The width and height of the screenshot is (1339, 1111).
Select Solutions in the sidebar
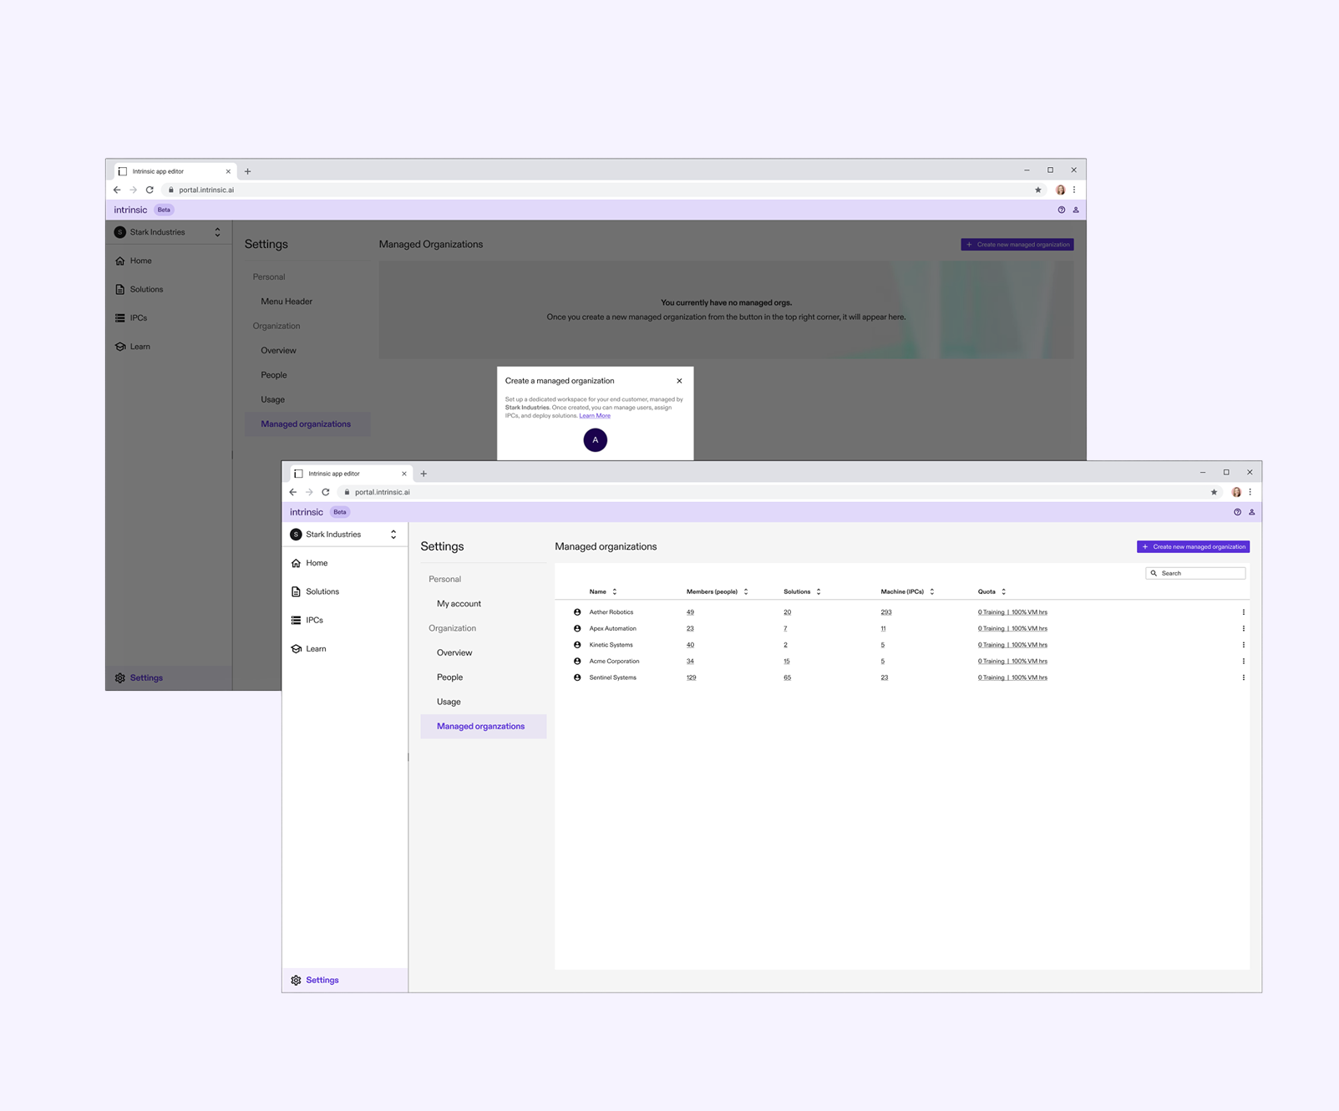[x=321, y=591]
